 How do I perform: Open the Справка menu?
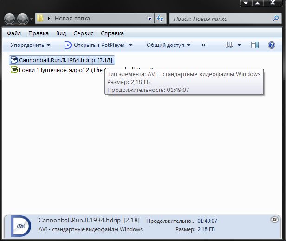point(112,33)
